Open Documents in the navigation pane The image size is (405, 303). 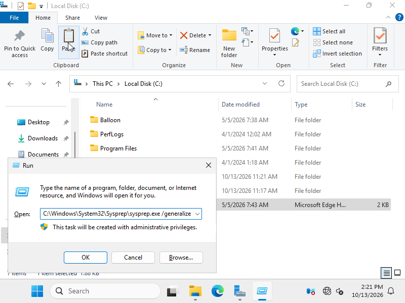pyautogui.click(x=43, y=155)
